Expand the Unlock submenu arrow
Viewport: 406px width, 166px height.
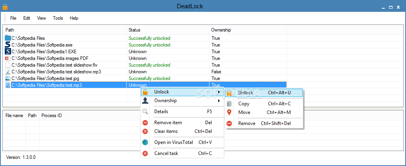coord(219,92)
